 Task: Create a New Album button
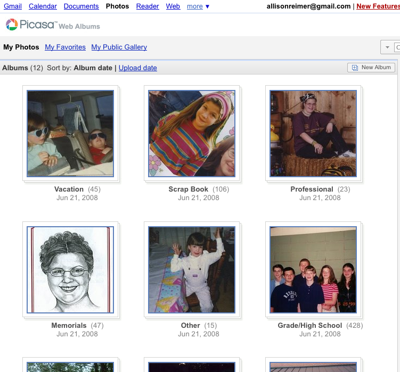(371, 68)
